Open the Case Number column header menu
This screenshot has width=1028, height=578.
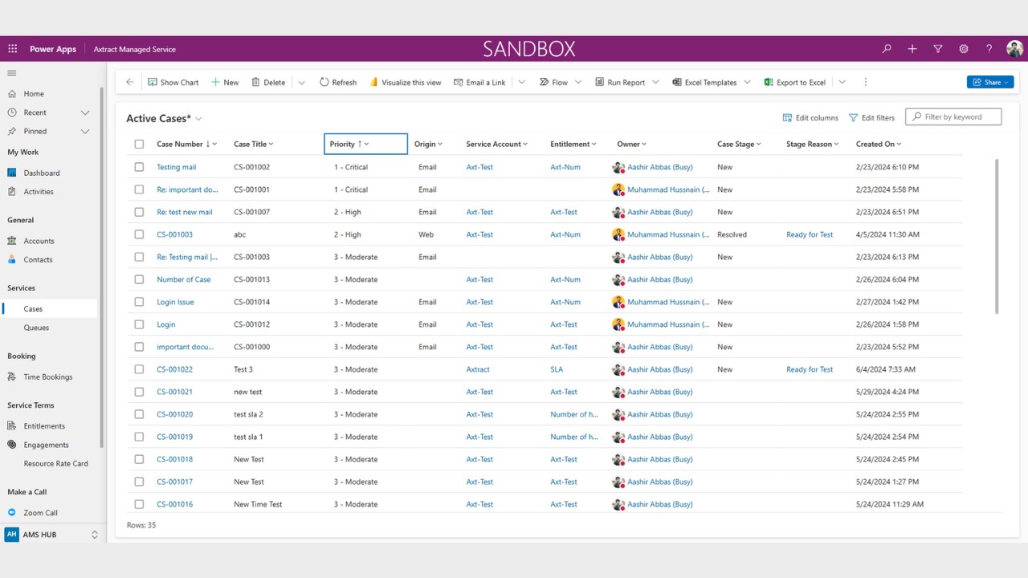click(x=186, y=144)
